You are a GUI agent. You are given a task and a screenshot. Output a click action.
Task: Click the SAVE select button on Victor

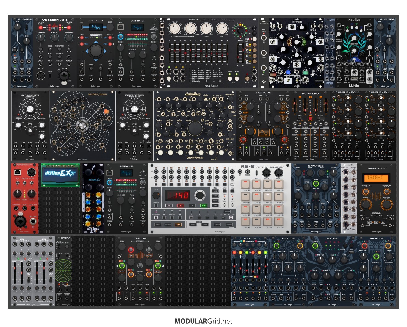pyautogui.click(x=110, y=37)
